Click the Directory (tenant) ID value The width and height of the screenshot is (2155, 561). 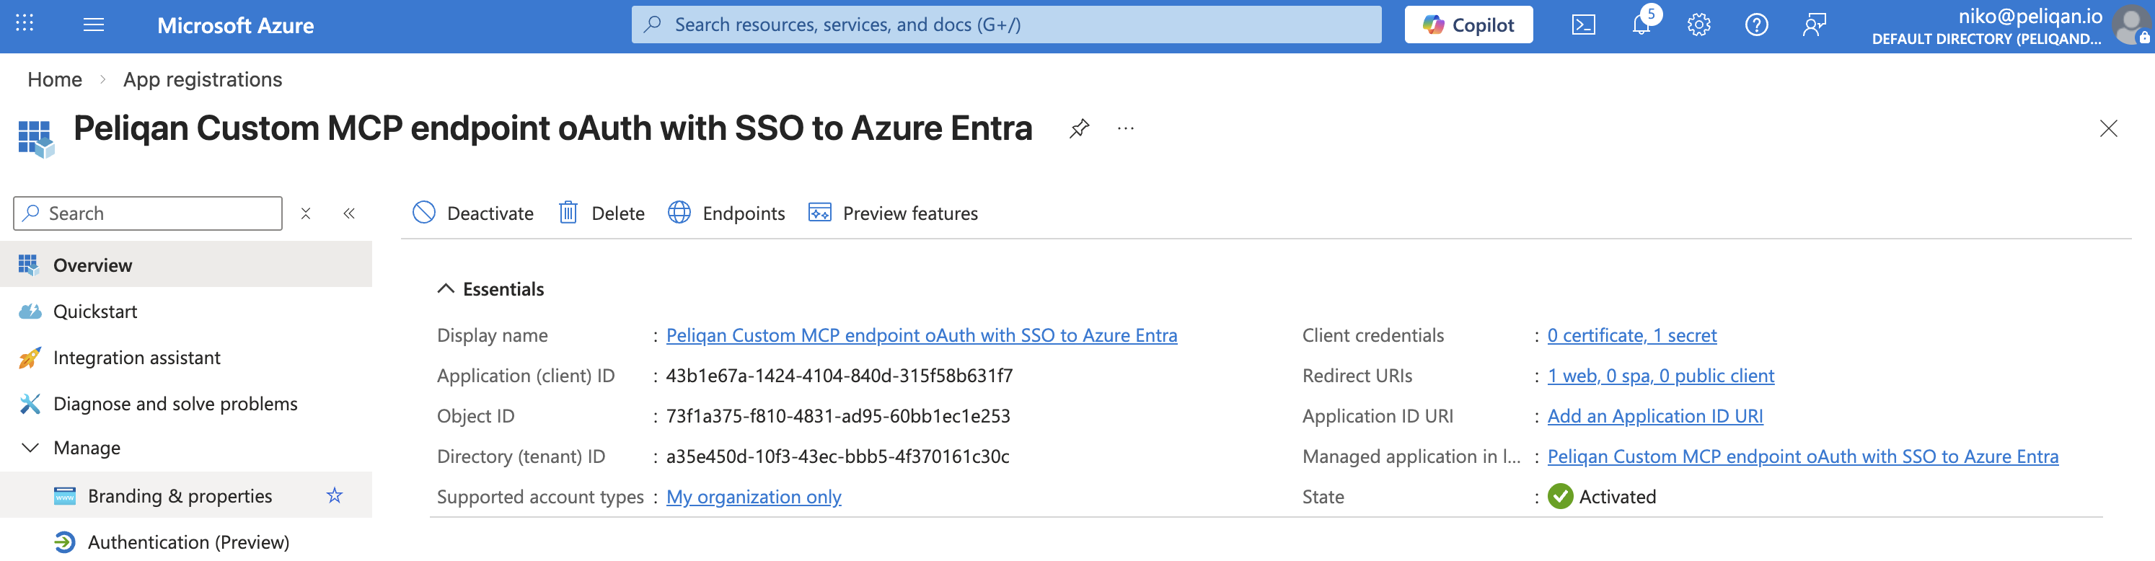click(837, 456)
